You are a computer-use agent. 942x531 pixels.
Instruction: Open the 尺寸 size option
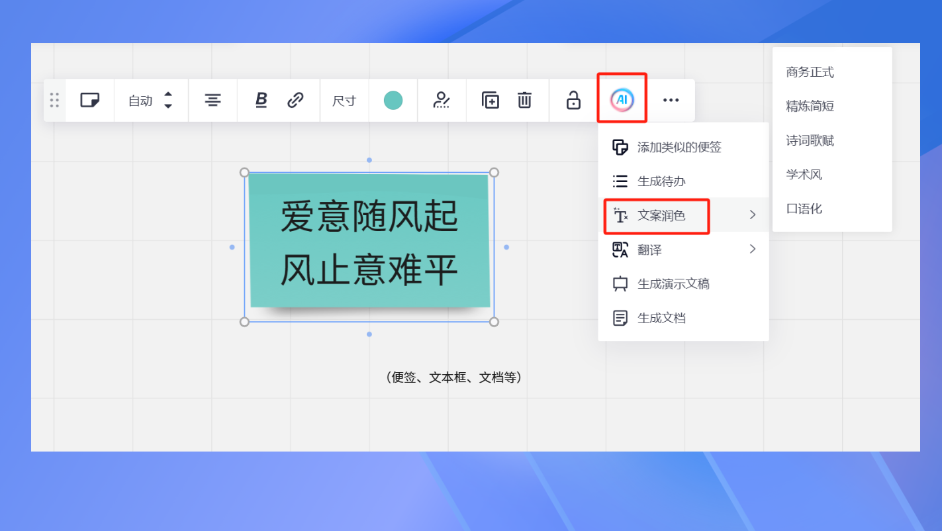(x=344, y=101)
